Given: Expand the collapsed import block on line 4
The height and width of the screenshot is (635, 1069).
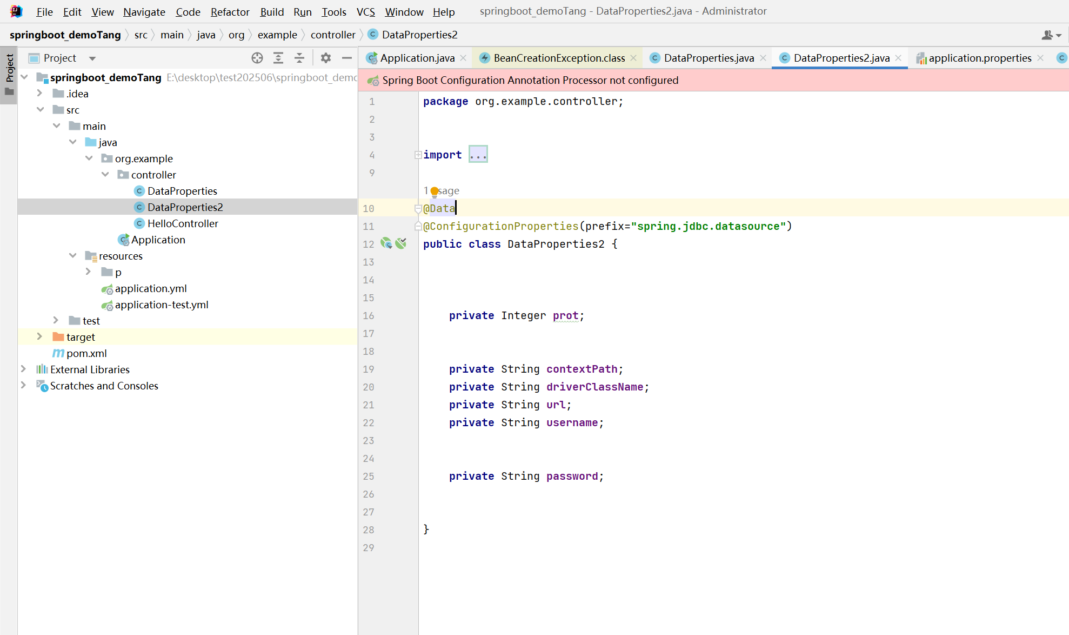Looking at the screenshot, I should tap(418, 155).
